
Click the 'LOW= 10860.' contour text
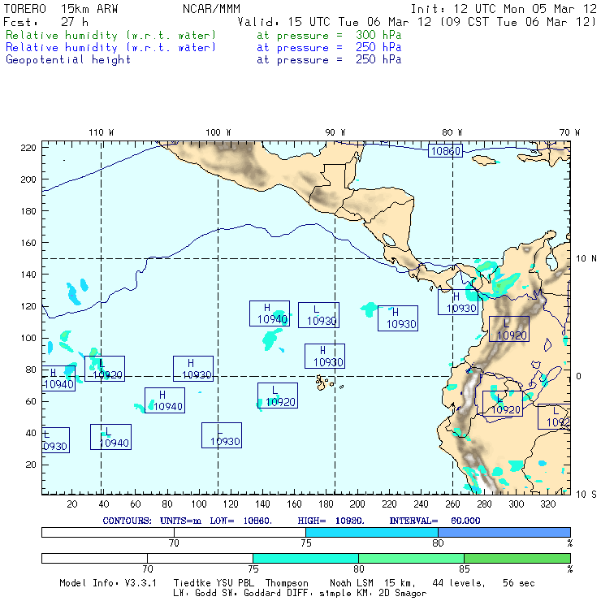click(x=240, y=521)
